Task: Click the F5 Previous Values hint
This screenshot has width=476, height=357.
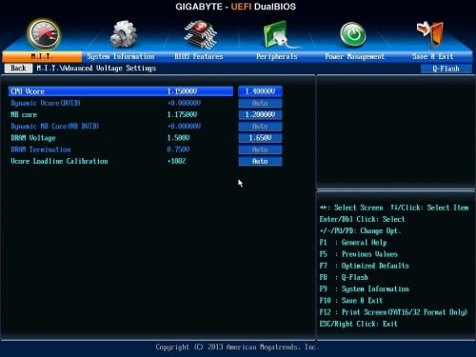Action: click(359, 254)
